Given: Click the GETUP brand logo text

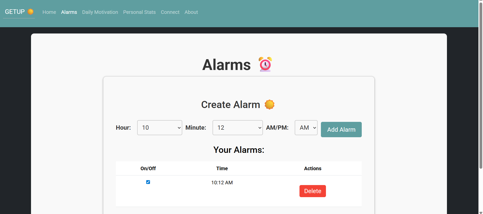Looking at the screenshot, I should tap(15, 12).
